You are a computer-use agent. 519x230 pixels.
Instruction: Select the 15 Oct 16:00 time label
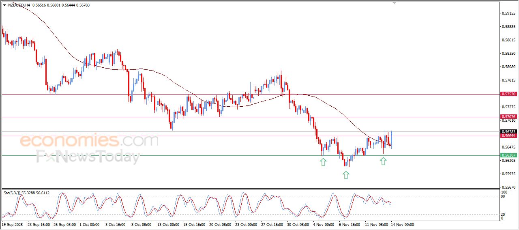click(195, 224)
